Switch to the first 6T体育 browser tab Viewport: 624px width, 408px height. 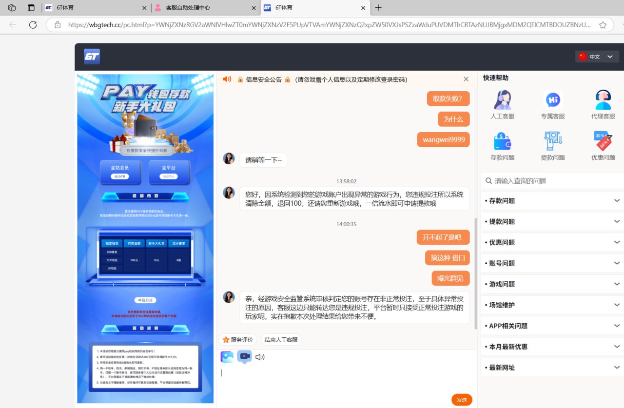click(93, 8)
